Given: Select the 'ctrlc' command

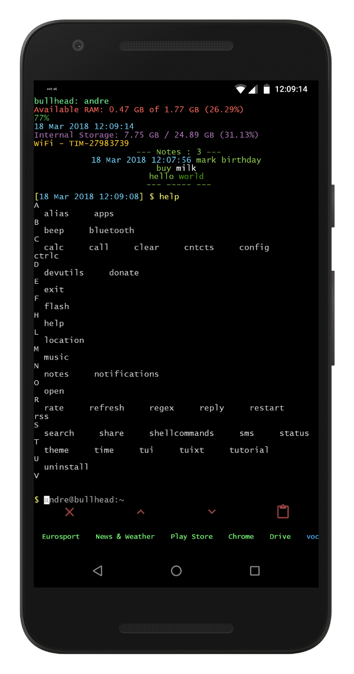Looking at the screenshot, I should (47, 256).
